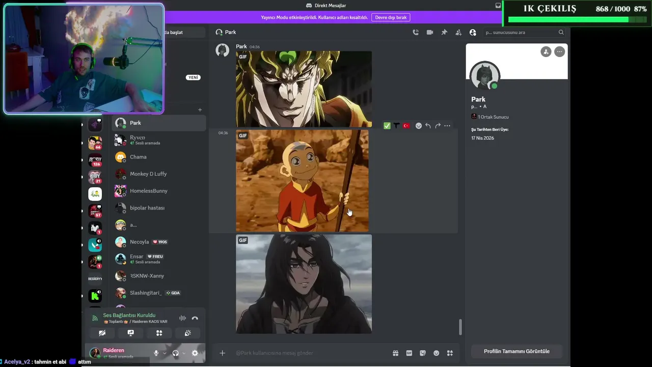
Task: Open Park's profile avatar
Action: click(485, 76)
